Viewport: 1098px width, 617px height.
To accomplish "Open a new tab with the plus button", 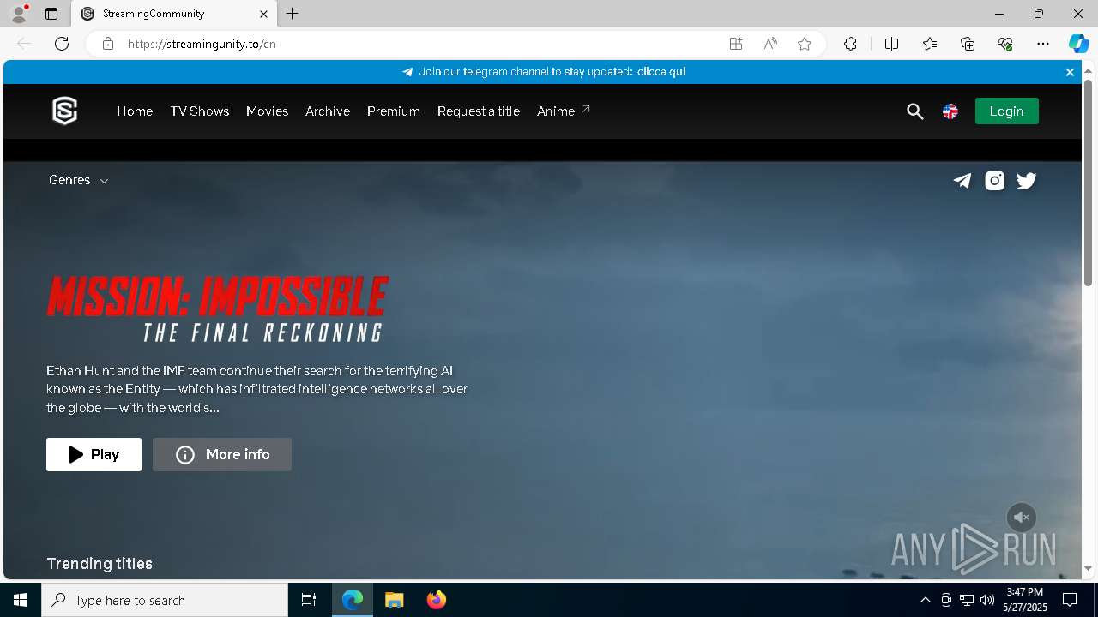I will click(293, 14).
